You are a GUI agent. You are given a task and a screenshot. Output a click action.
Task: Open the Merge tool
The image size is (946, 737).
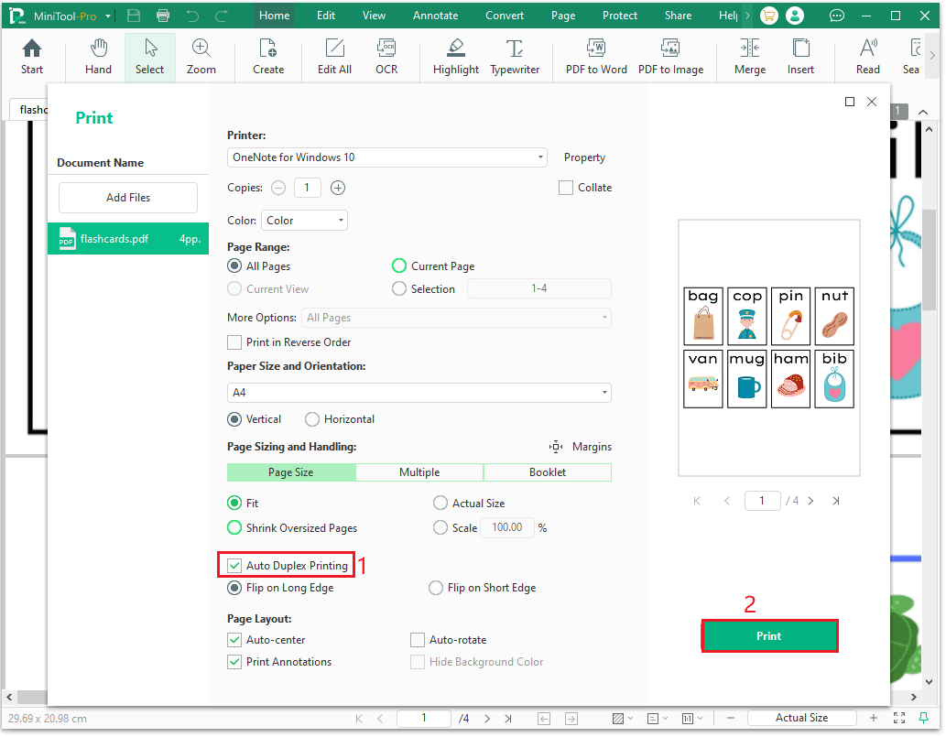click(750, 58)
